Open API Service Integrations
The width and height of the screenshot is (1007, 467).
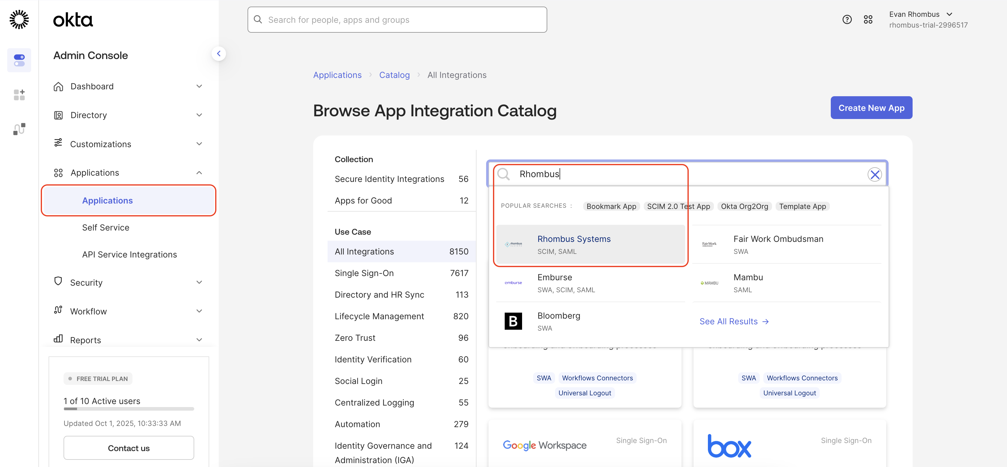coord(129,254)
